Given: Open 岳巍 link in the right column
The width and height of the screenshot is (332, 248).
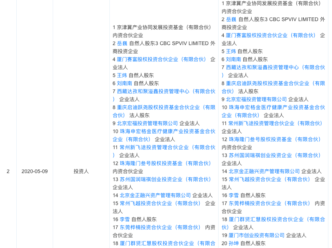Looking at the screenshot, I should (x=231, y=20).
